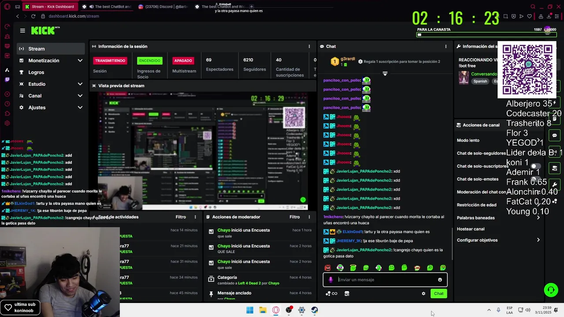
Task: Open chat settings gear icon
Action: pos(423,294)
